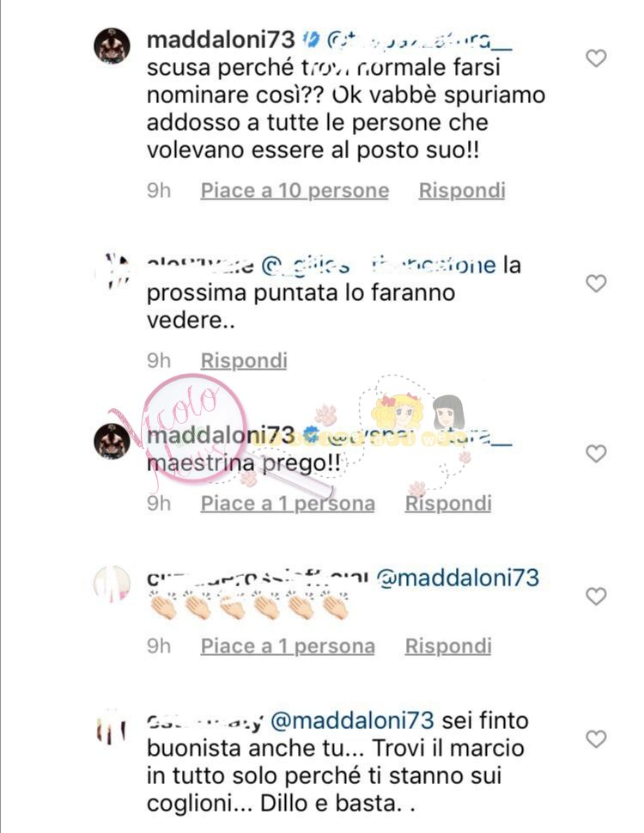Reply to the 'maestrina prego!!' comment
This screenshot has width=644, height=833.
[x=448, y=503]
